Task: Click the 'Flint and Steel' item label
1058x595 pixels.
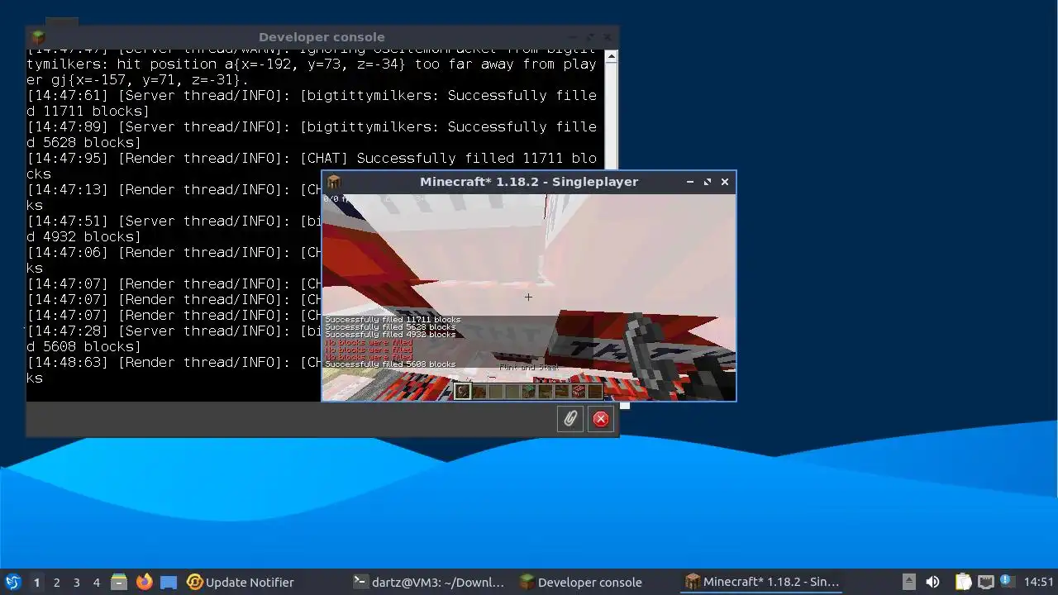Action: (529, 367)
